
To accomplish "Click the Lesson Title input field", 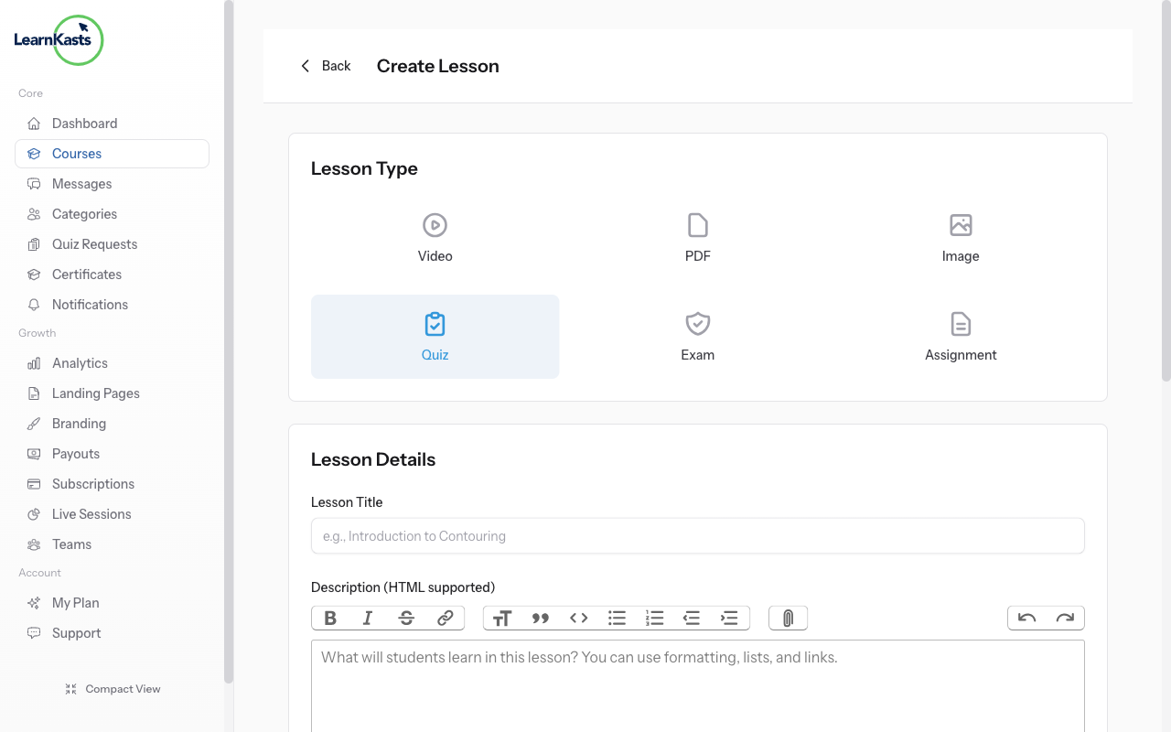I will click(697, 536).
